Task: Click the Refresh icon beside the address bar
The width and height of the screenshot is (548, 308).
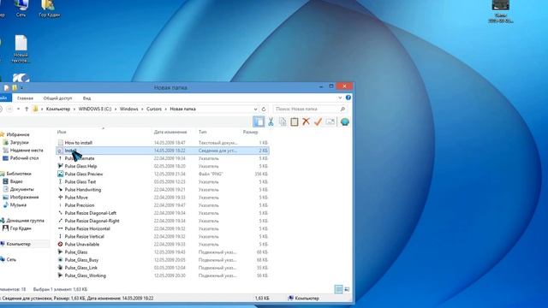Action: pyautogui.click(x=264, y=109)
